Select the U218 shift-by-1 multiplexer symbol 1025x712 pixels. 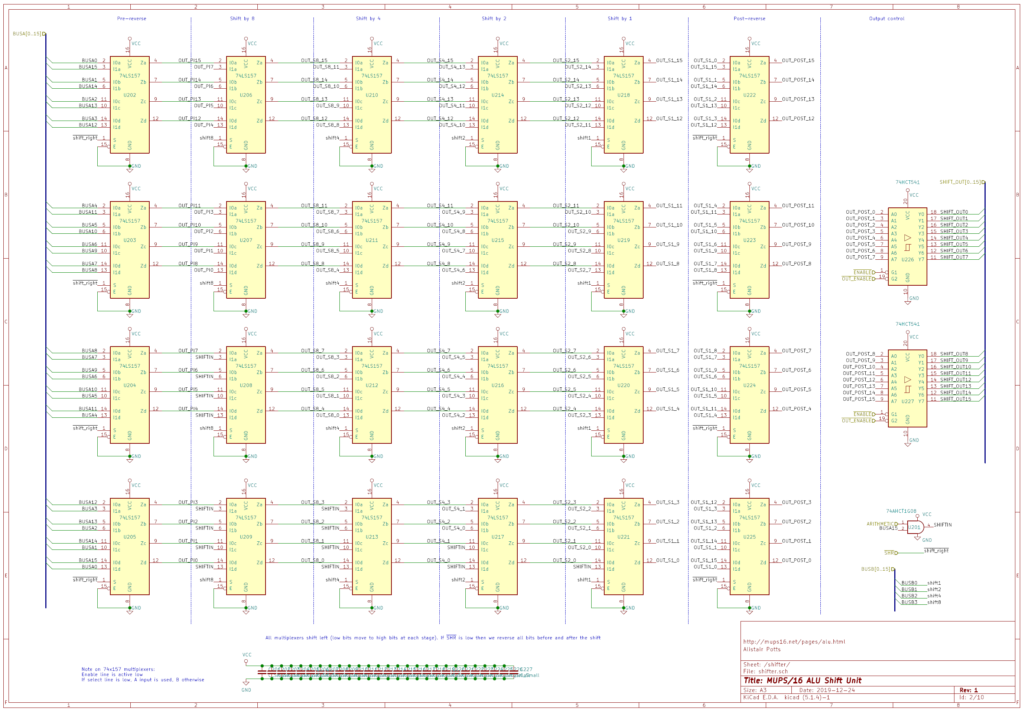click(624, 105)
